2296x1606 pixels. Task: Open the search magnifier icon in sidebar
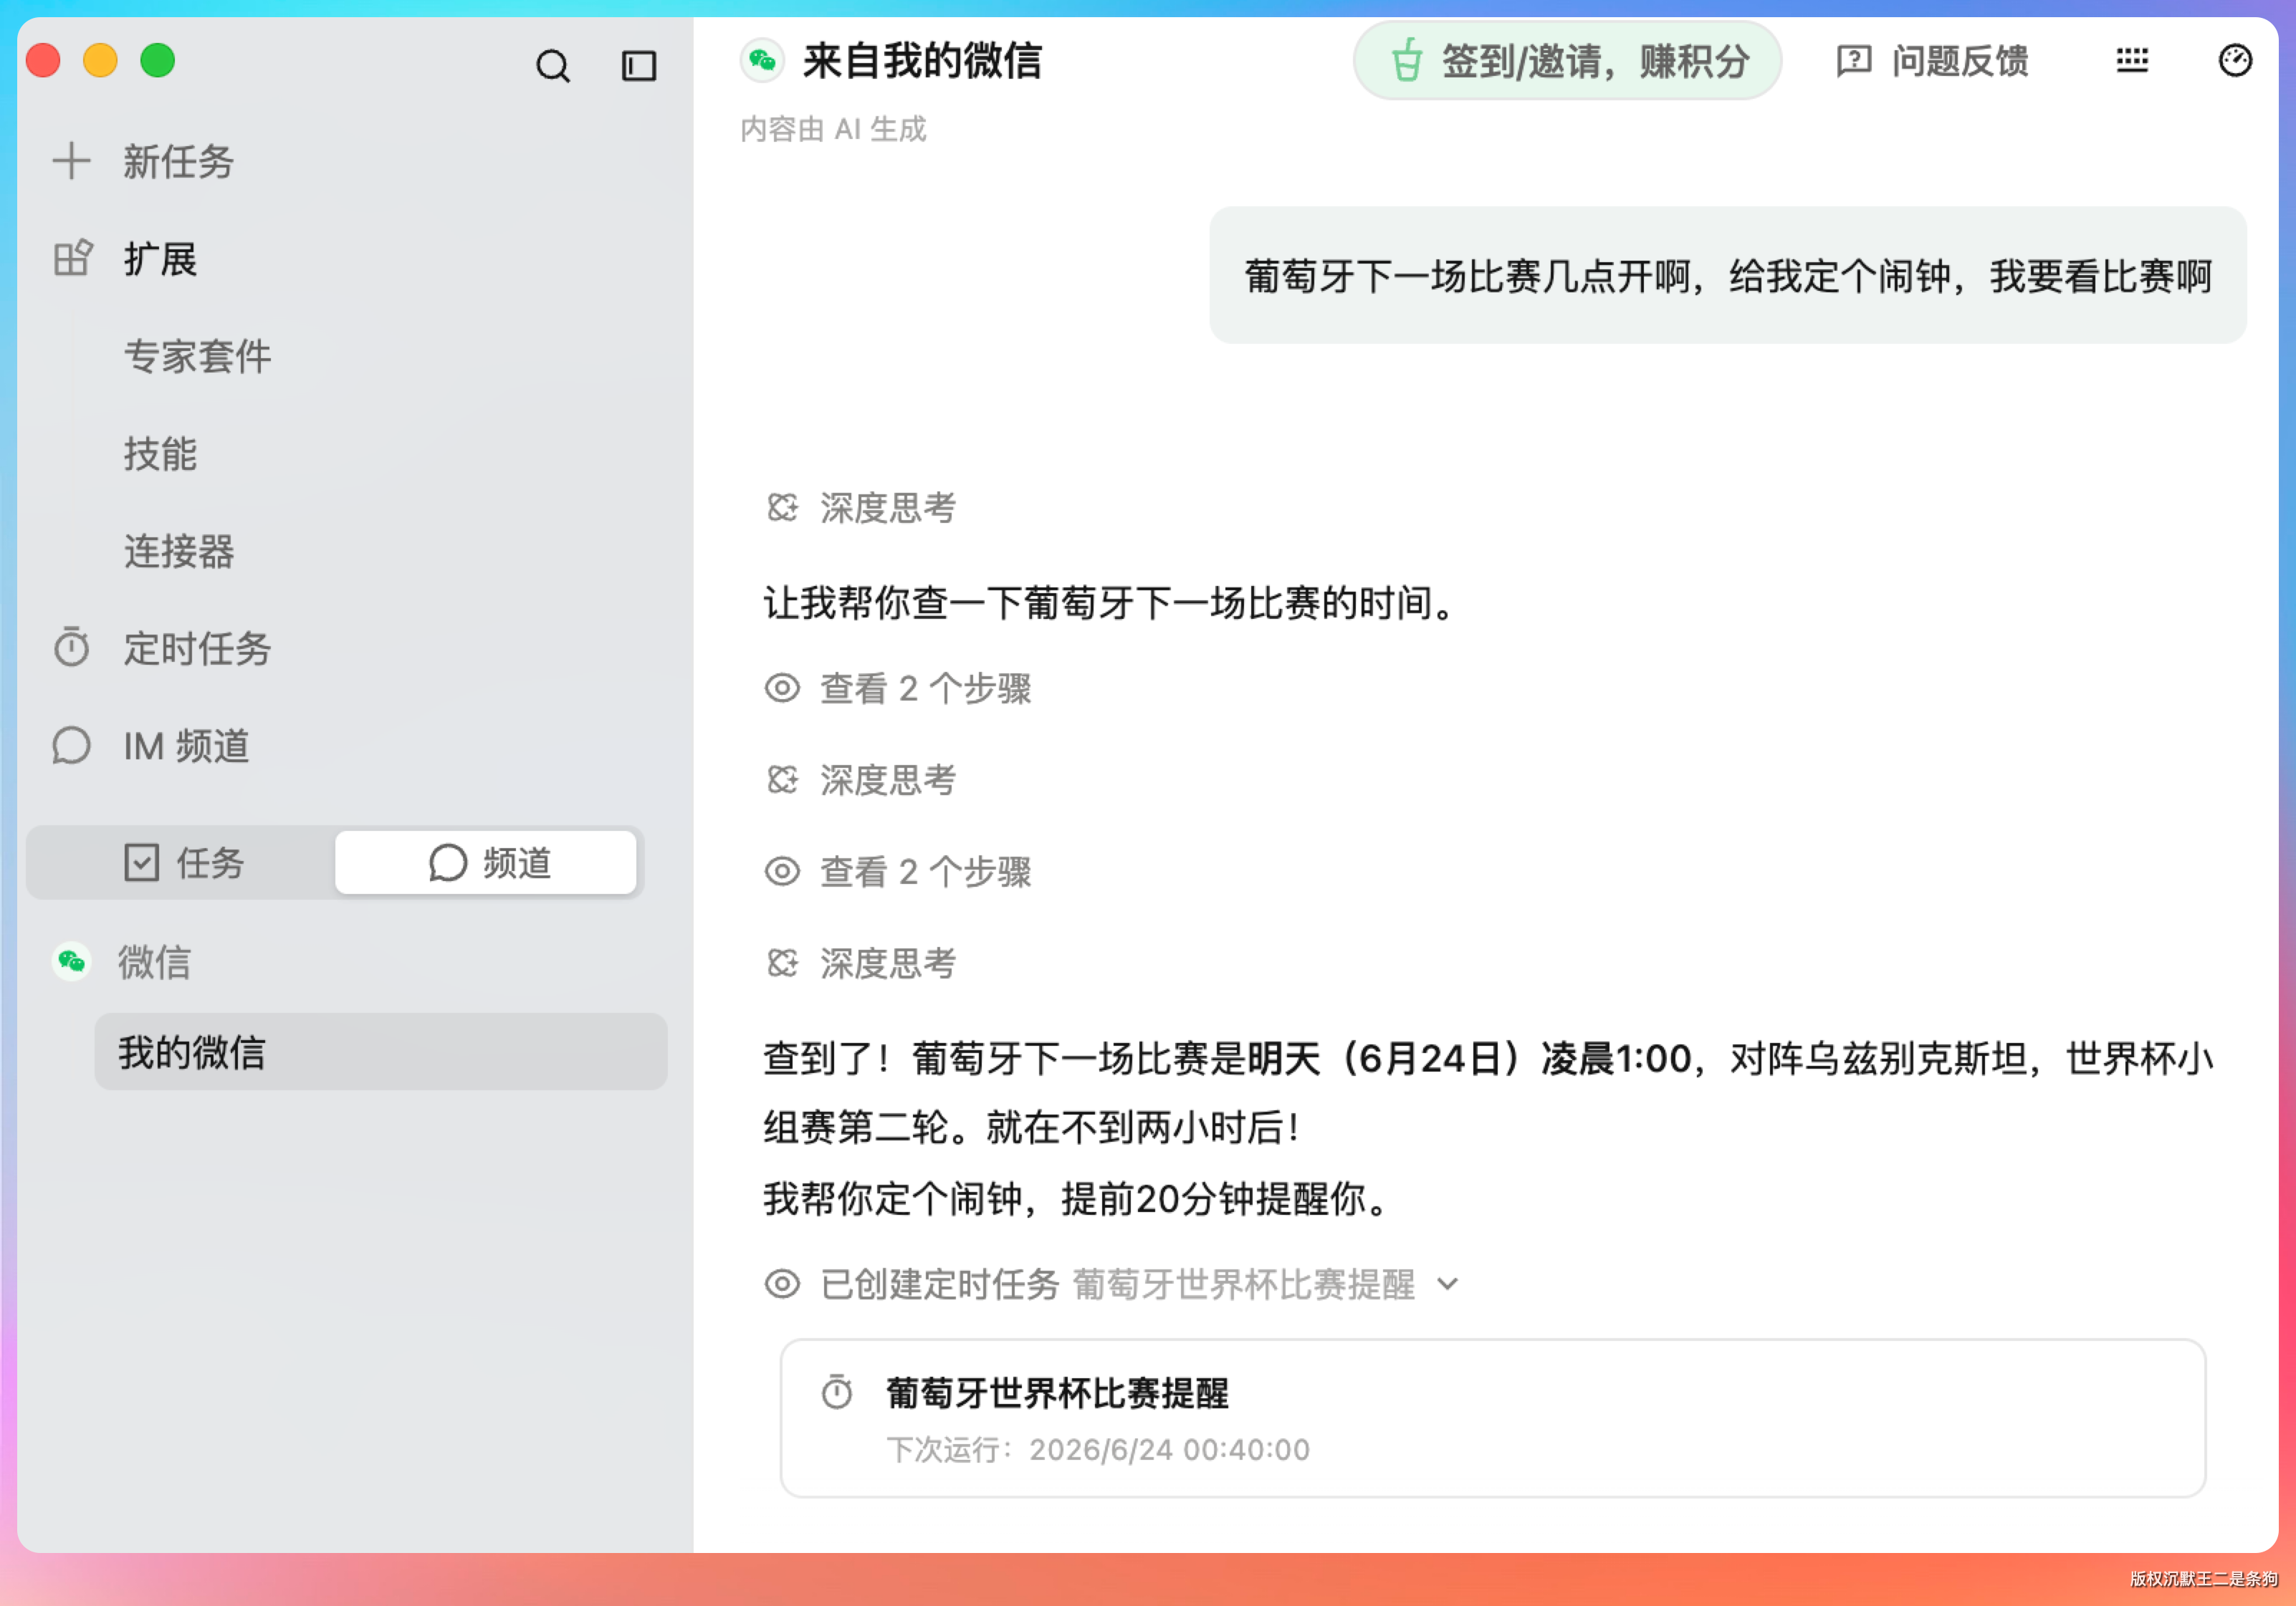point(552,66)
